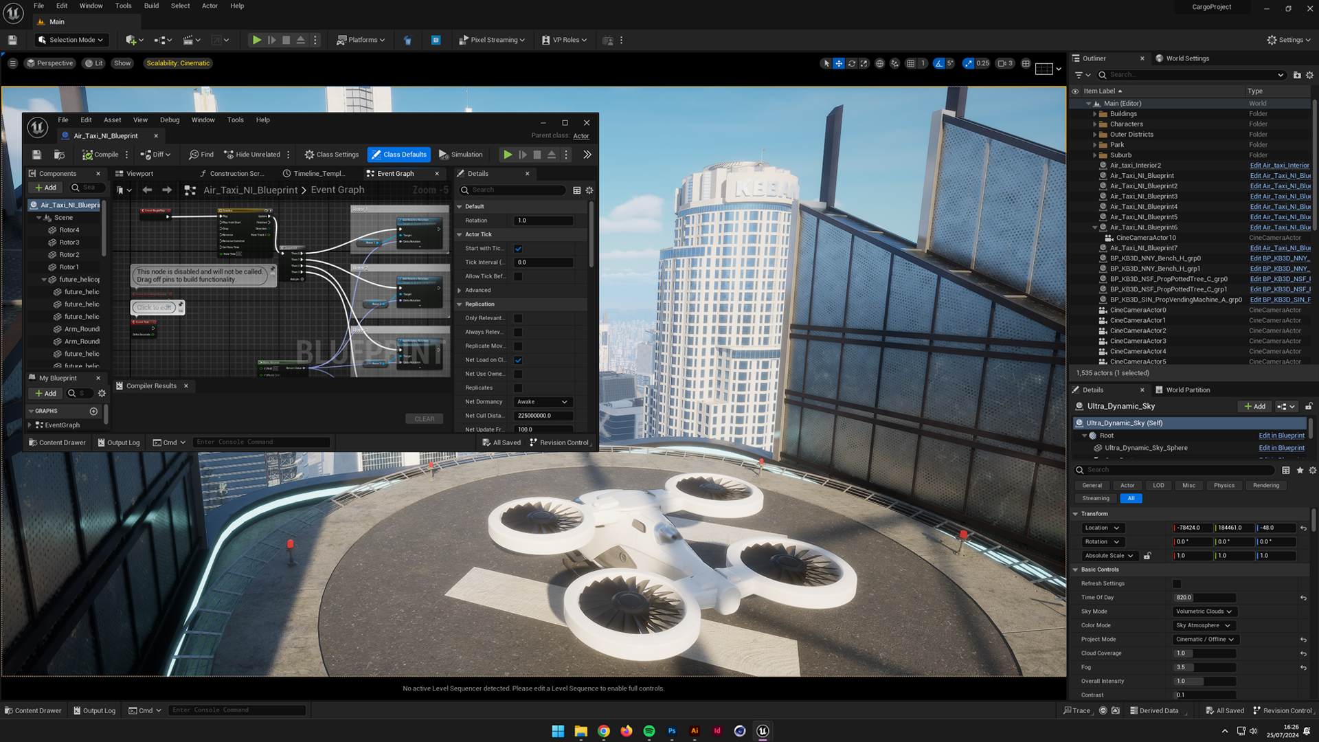Select the translate gizmo tool in the viewport
Image resolution: width=1319 pixels, height=742 pixels.
(x=839, y=63)
